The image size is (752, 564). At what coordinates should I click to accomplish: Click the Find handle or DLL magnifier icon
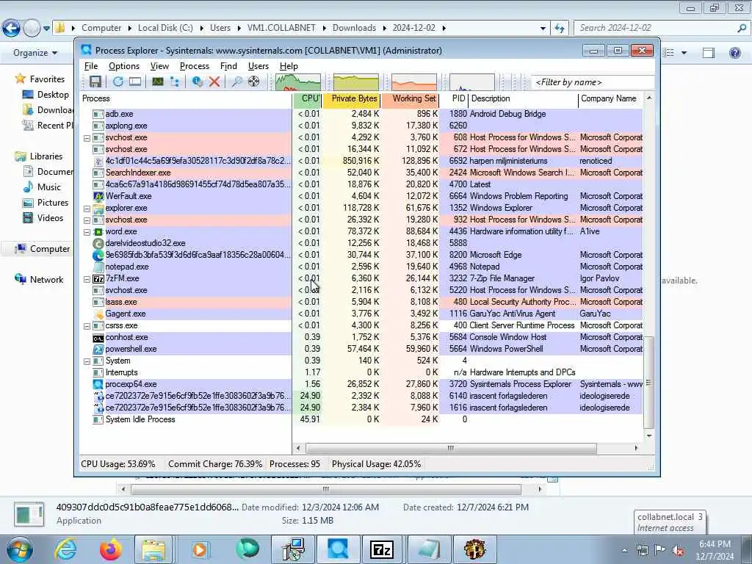[236, 82]
